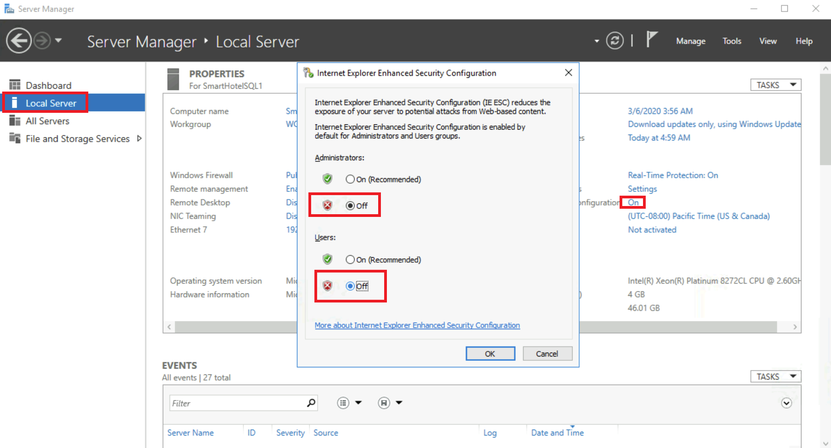
Task: Expand events panel with circled chevron
Action: (786, 403)
